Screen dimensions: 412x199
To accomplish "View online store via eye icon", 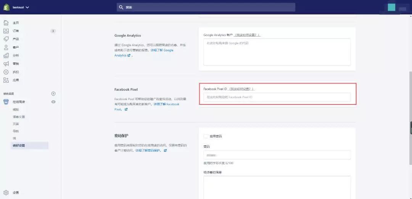I will (53, 102).
